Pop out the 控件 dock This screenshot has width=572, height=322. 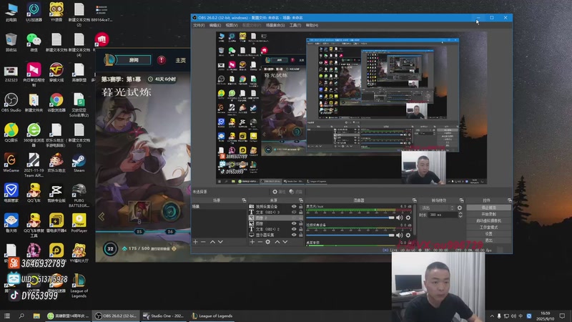click(x=509, y=200)
